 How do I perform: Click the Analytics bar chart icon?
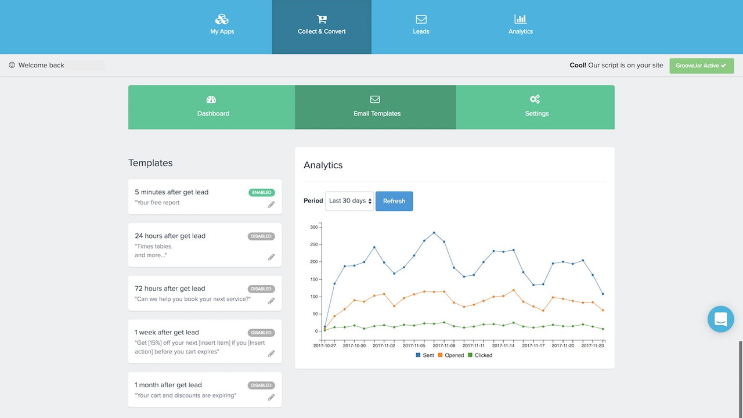point(520,19)
